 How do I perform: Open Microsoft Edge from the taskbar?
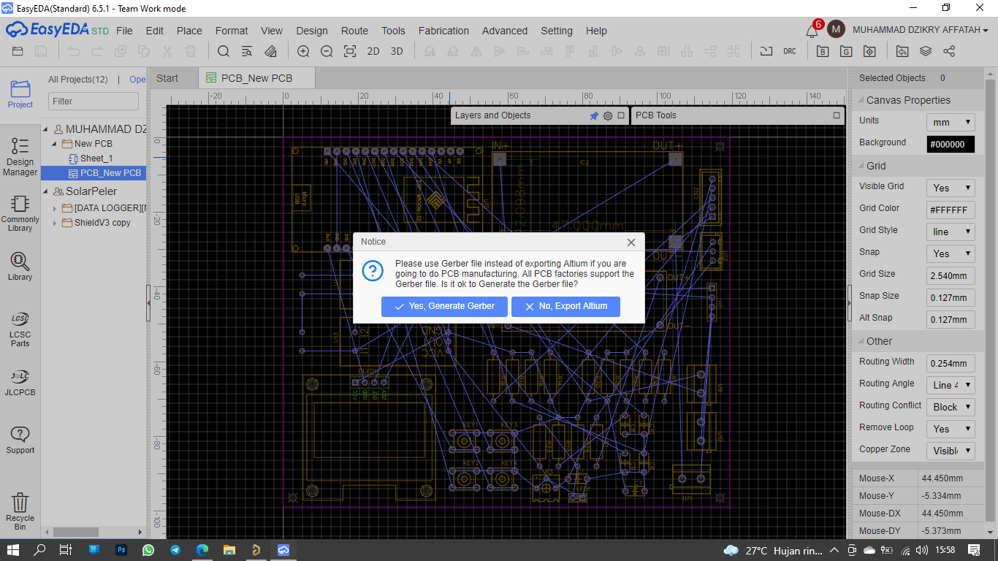pyautogui.click(x=202, y=549)
